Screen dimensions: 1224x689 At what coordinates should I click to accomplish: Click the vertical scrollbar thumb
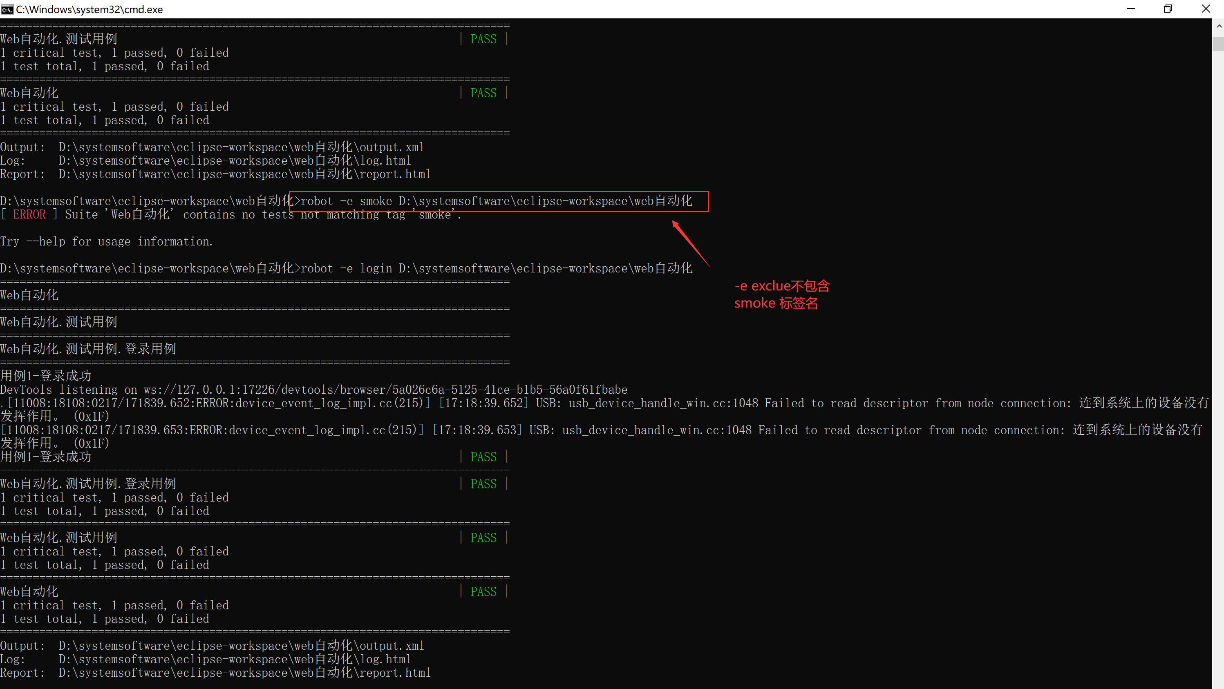click(x=1218, y=43)
